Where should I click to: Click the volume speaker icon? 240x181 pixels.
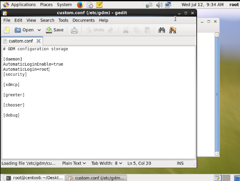point(159,5)
